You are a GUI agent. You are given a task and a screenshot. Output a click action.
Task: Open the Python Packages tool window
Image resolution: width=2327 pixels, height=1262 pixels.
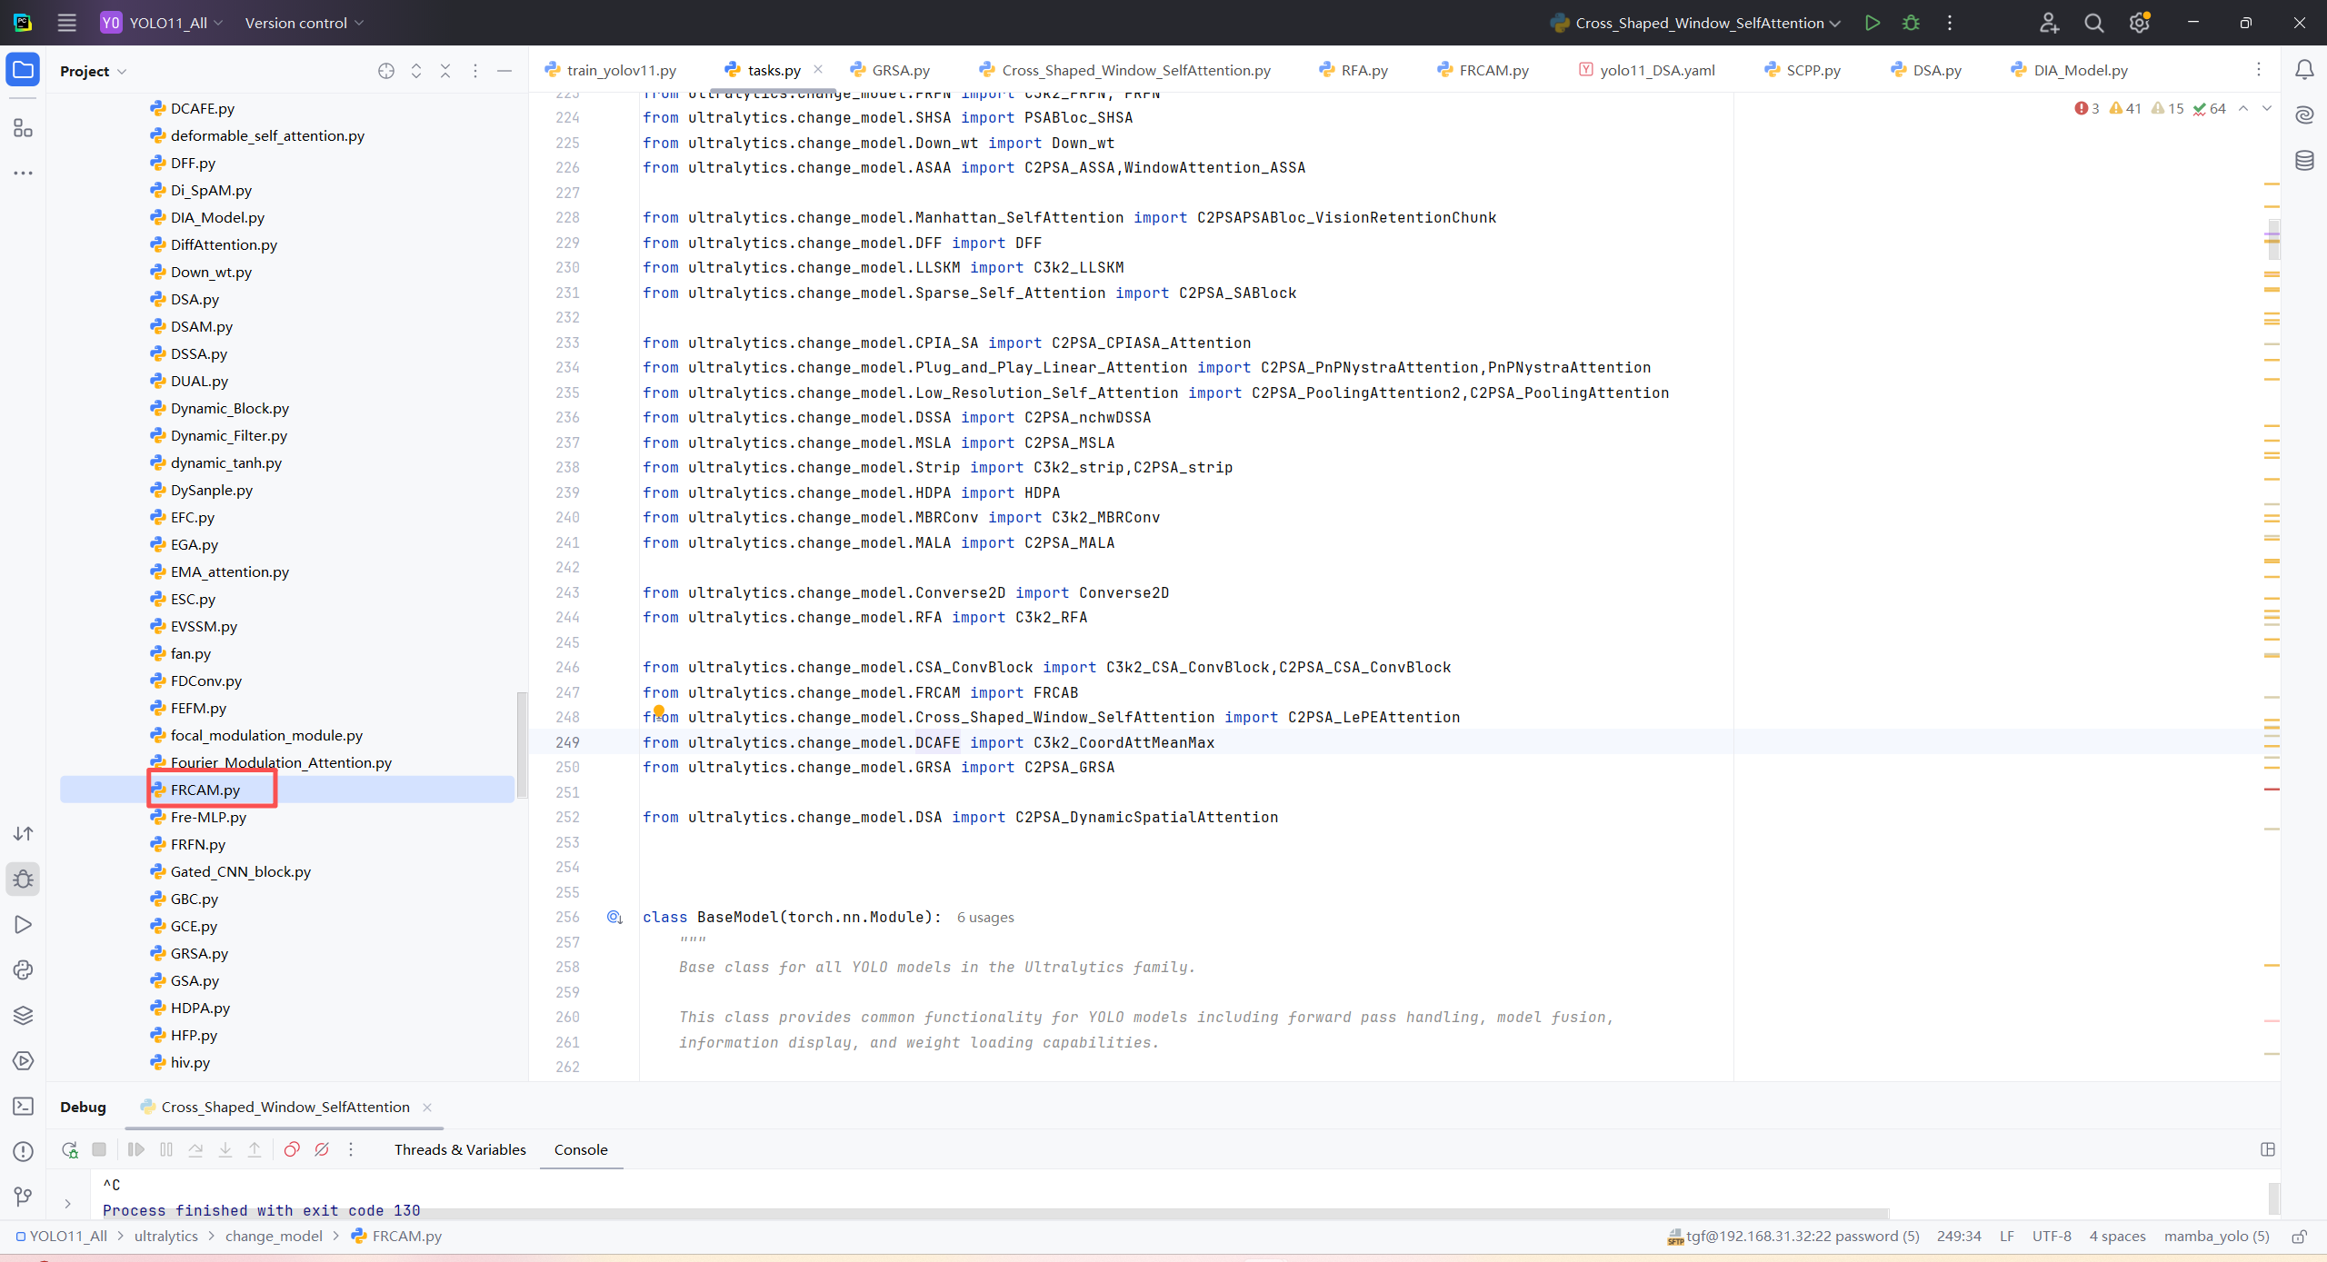tap(23, 1015)
